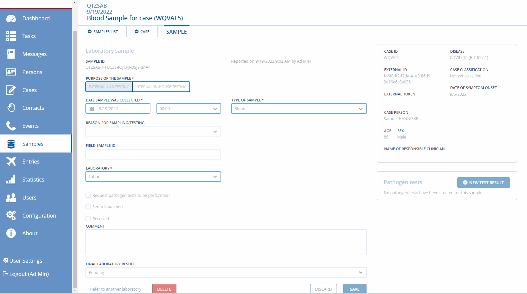This screenshot has height=294, width=527.
Task: Select Internal/In-House Testing purpose
Action: pyautogui.click(x=161, y=87)
